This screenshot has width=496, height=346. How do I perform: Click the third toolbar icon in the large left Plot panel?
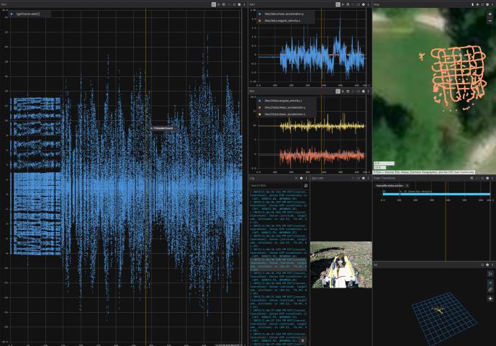[224, 4]
